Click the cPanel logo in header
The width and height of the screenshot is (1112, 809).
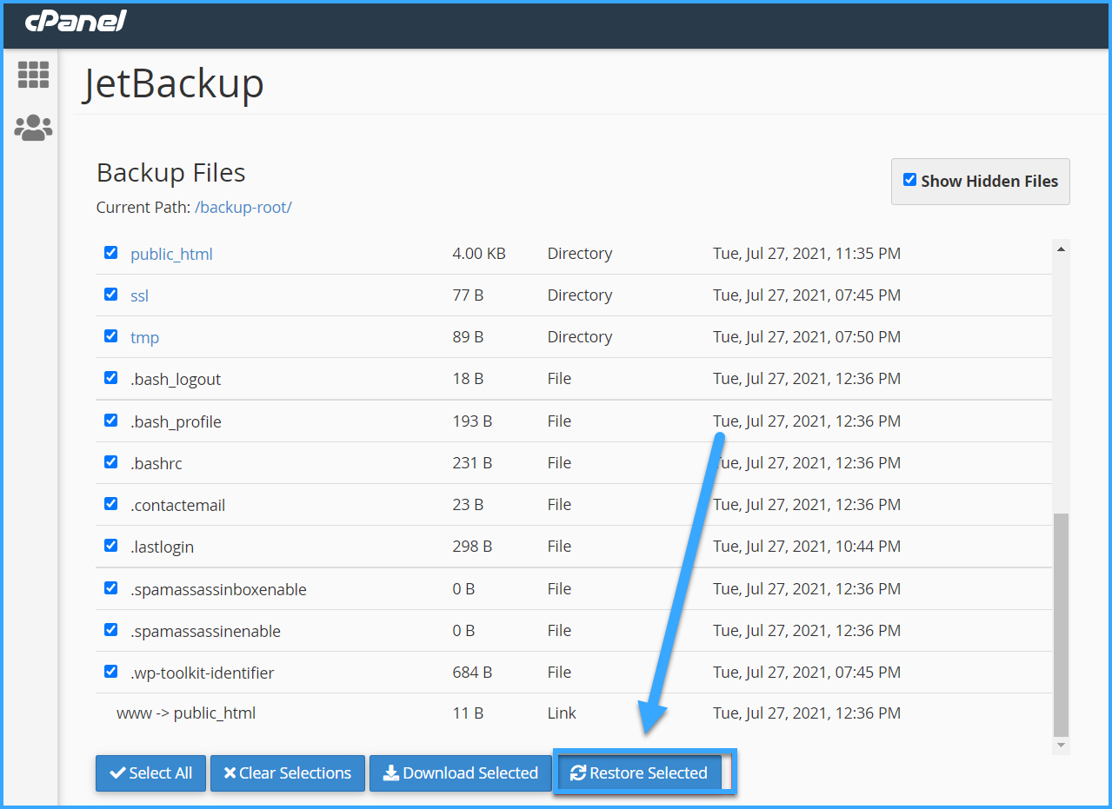(76, 22)
